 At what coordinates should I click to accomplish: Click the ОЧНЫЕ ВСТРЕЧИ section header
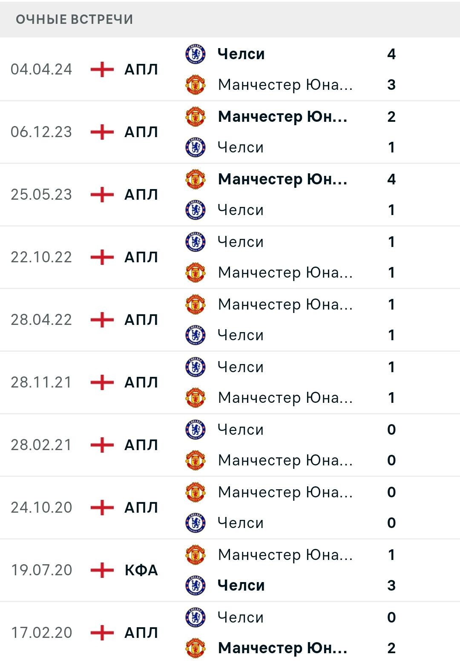click(75, 20)
